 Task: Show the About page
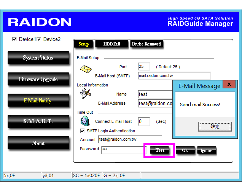[38, 143]
